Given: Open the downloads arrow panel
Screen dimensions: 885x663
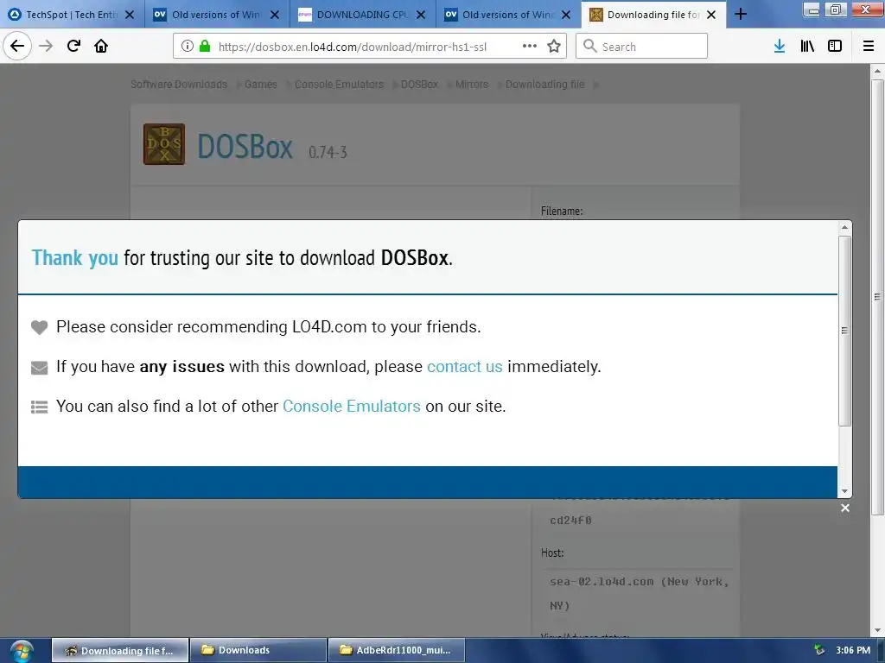Looking at the screenshot, I should pyautogui.click(x=780, y=46).
